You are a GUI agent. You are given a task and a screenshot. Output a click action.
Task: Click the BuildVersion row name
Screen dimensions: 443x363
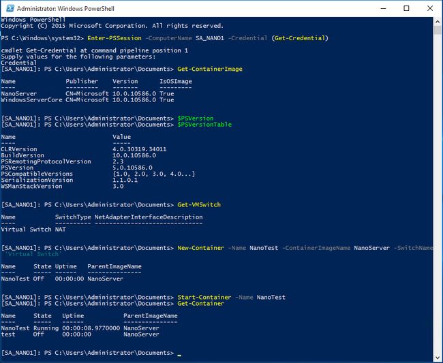point(22,155)
